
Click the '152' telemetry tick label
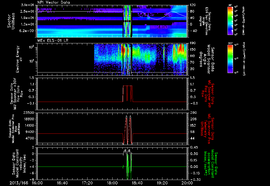click(x=193, y=126)
